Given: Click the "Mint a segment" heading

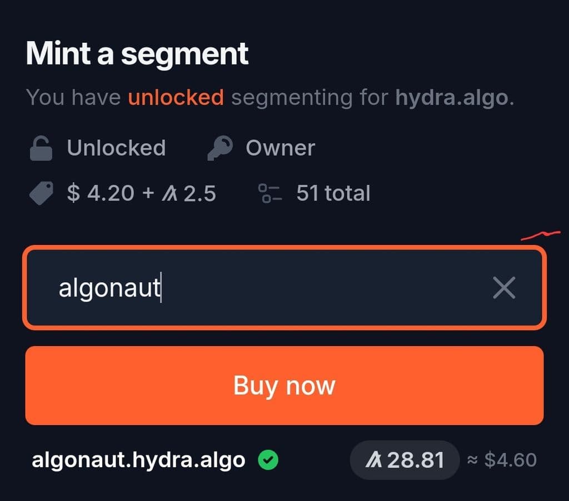Looking at the screenshot, I should 137,53.
